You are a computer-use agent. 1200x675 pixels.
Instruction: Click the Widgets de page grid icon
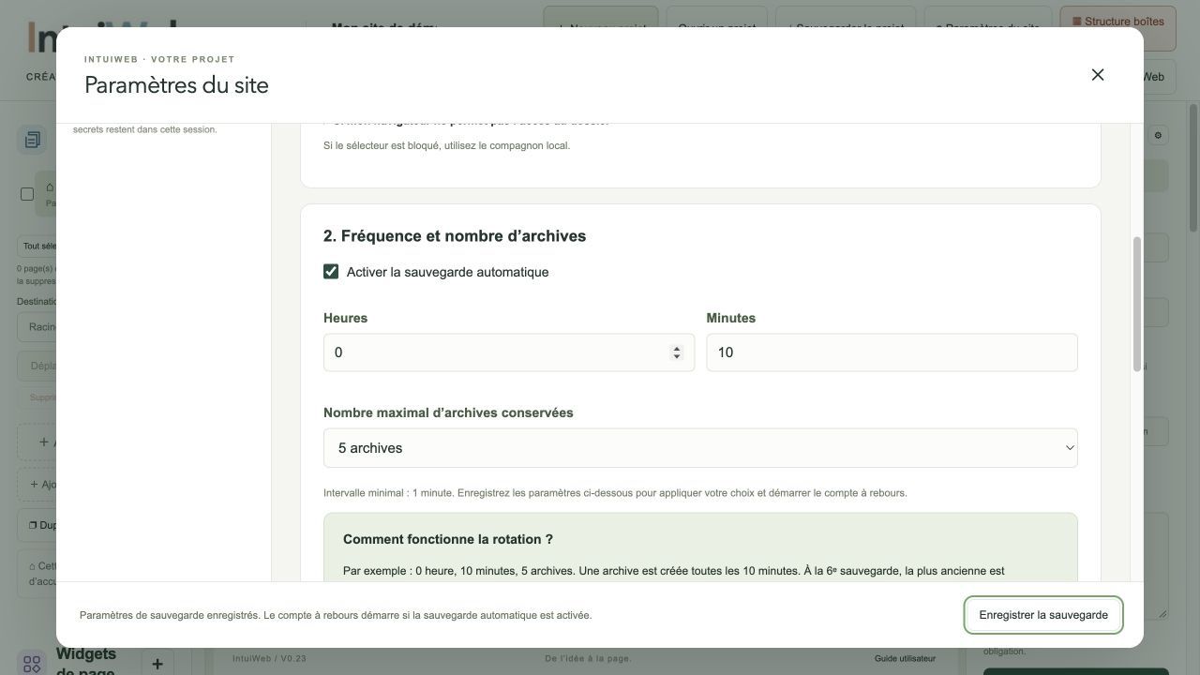pos(32,664)
